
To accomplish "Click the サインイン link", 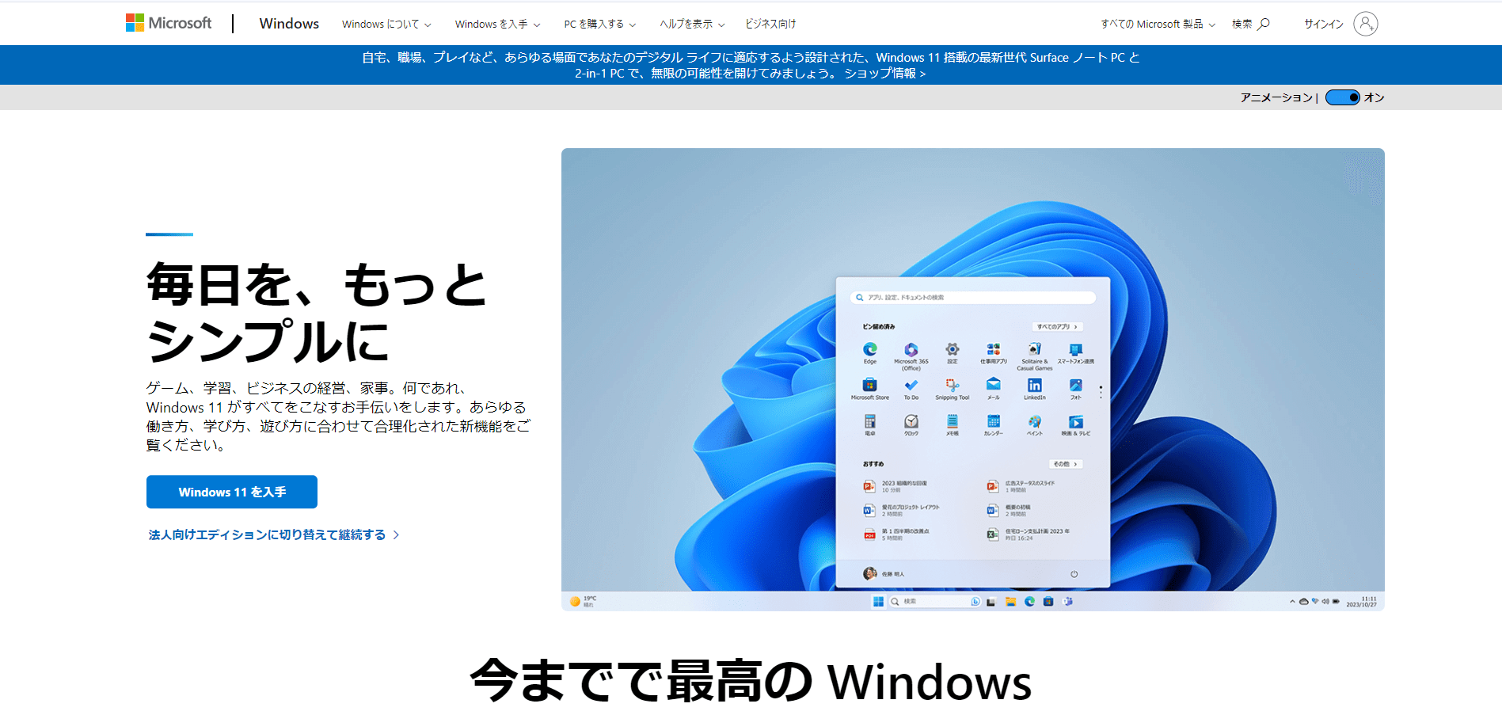I will (x=1324, y=24).
